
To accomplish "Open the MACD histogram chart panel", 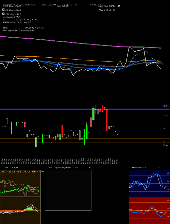I will coord(20,210).
